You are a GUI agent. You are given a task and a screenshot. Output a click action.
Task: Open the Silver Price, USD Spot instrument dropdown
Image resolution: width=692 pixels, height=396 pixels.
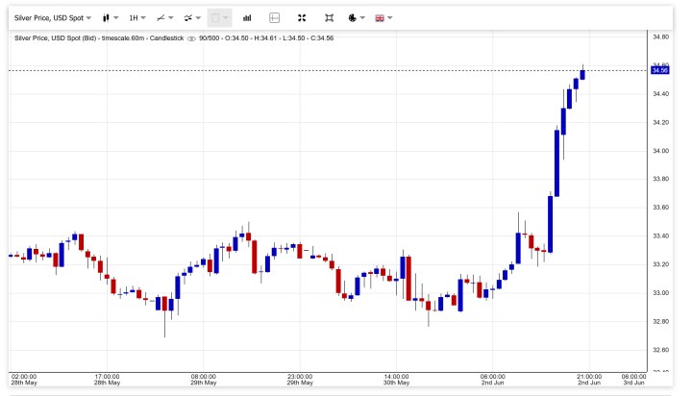(x=54, y=17)
